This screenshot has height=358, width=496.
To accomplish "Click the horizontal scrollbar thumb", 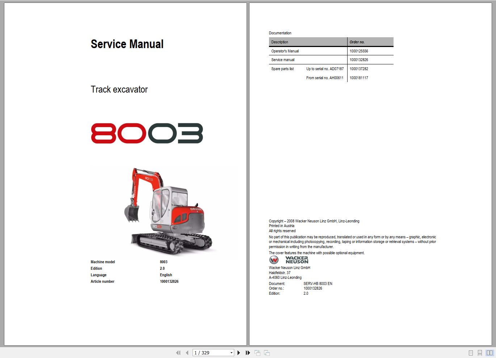I will pos(248,346).
